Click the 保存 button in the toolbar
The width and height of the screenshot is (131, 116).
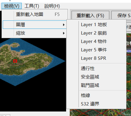(x=121, y=15)
